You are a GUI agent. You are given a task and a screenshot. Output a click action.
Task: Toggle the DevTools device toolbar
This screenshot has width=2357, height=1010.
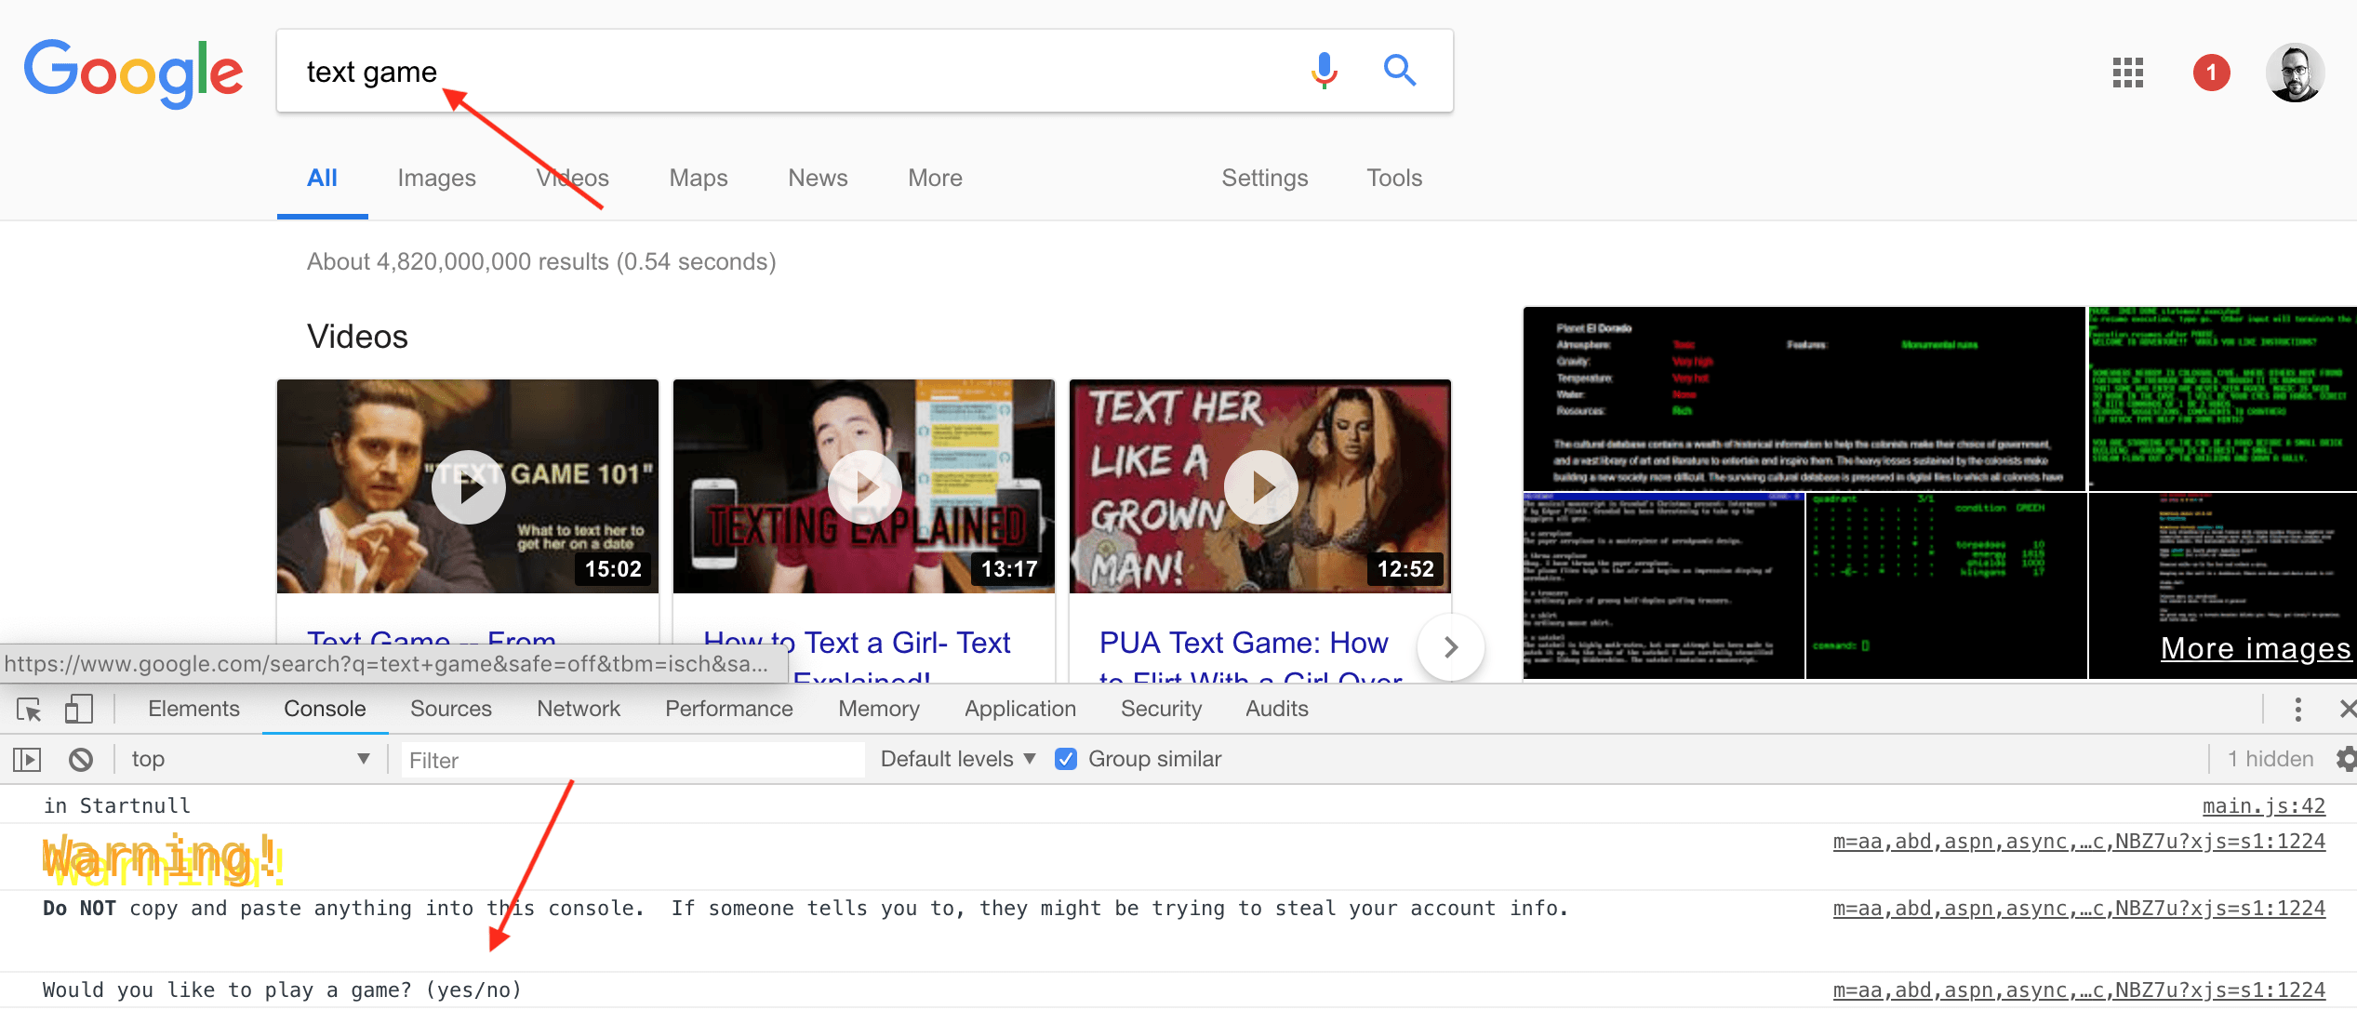79,710
